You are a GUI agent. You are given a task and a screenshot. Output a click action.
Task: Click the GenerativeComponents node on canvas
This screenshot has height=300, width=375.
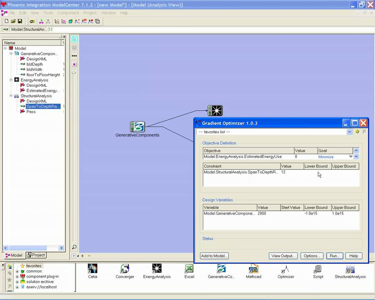(137, 127)
